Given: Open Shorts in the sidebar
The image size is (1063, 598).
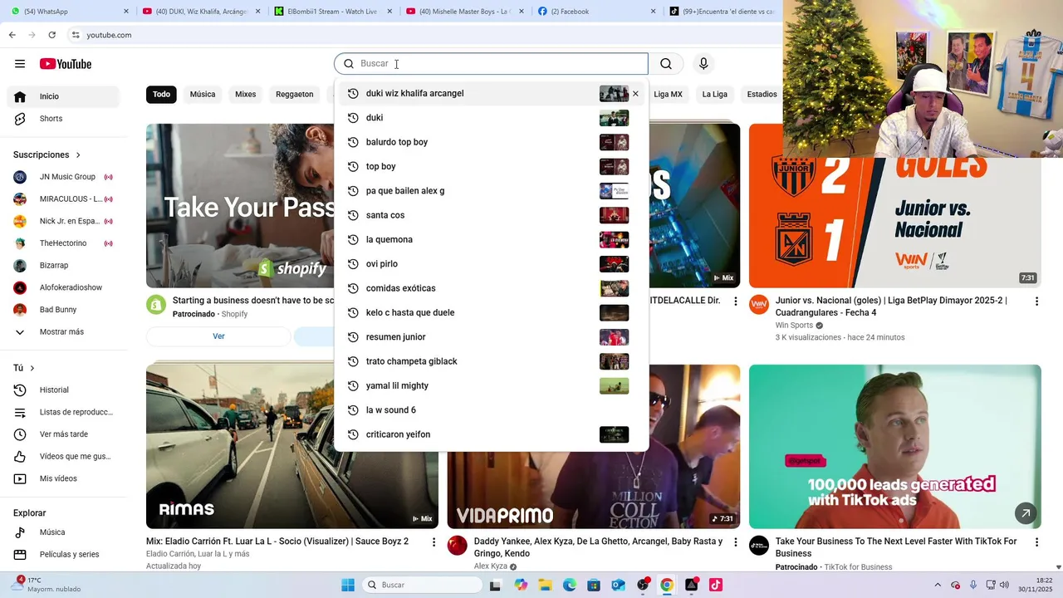Looking at the screenshot, I should click(x=63, y=119).
